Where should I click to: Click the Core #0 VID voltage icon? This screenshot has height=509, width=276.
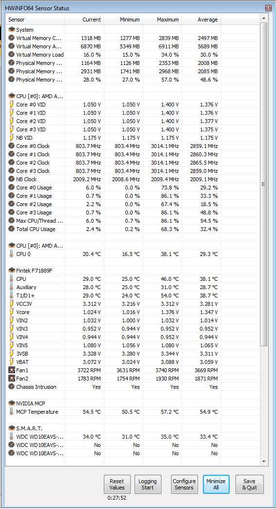(12, 104)
